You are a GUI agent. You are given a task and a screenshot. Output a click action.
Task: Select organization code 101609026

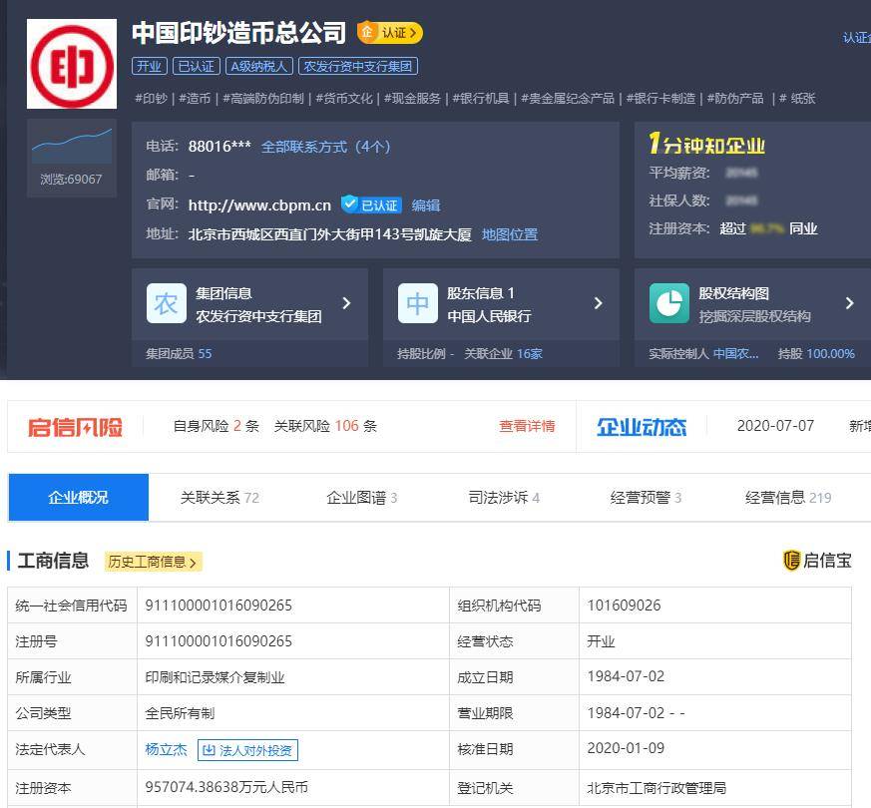point(624,606)
